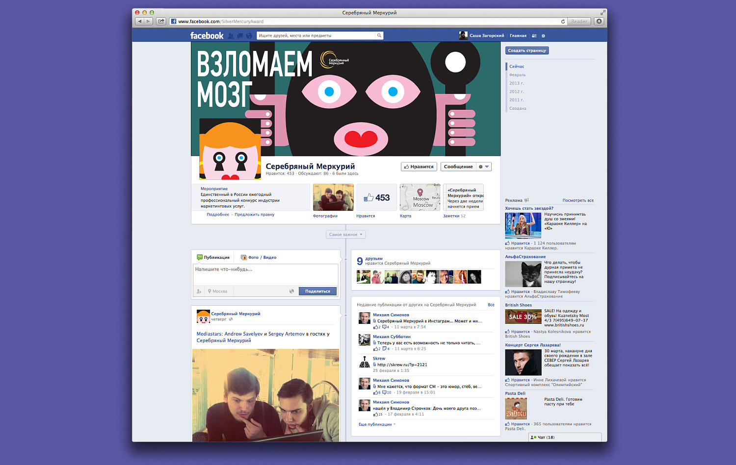736x465 pixels.
Task: Click Все link in recent posts
Action: (x=491, y=305)
